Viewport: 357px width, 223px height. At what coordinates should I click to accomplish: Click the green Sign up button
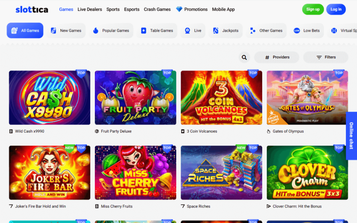tap(313, 9)
